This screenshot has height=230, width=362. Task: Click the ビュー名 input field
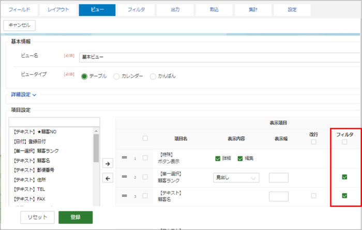tap(220, 58)
